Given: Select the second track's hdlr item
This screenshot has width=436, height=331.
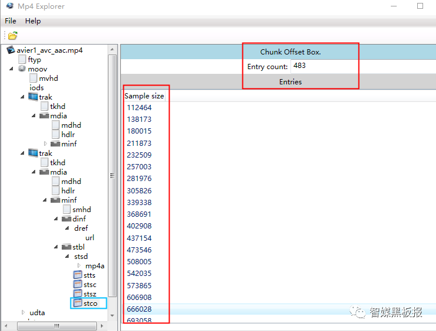Looking at the screenshot, I should click(68, 190).
